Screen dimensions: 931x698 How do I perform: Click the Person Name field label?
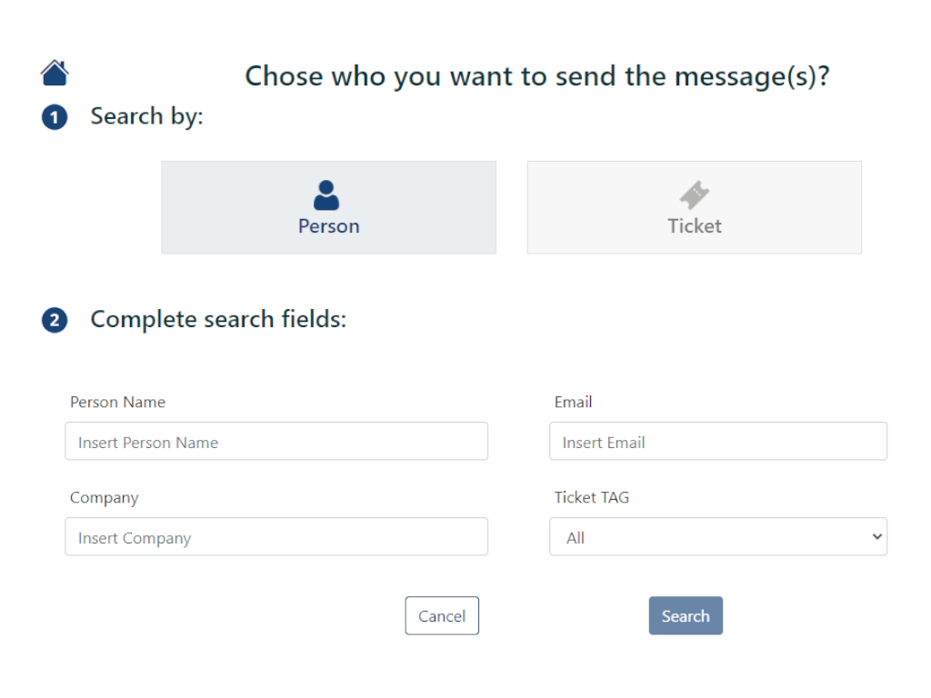[x=118, y=402]
